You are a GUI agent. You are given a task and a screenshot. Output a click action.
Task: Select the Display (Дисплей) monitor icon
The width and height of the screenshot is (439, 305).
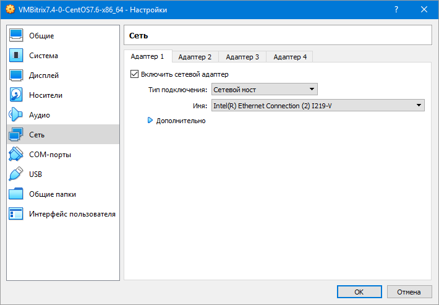point(17,75)
